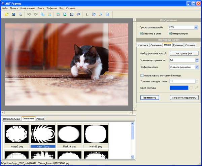Switch to the 'Границы' frame tab
The width and height of the screenshot is (202, 166).
pyautogui.click(x=178, y=45)
